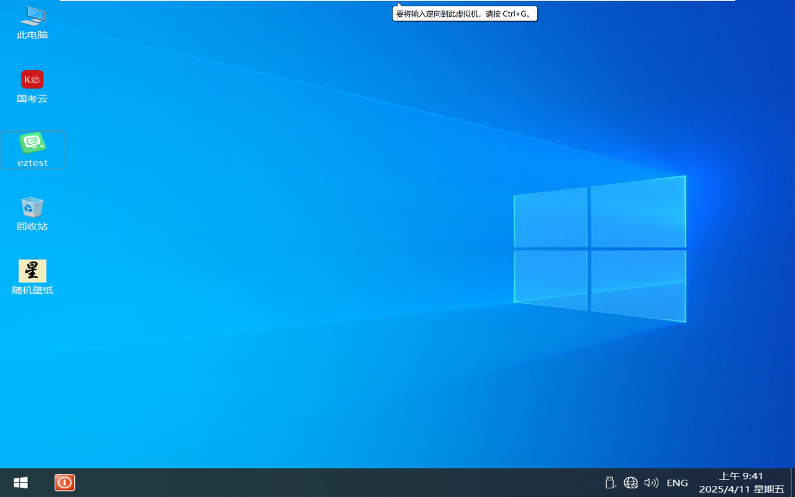The width and height of the screenshot is (795, 497).
Task: Select the 国考云 app icon
Action: pos(32,80)
